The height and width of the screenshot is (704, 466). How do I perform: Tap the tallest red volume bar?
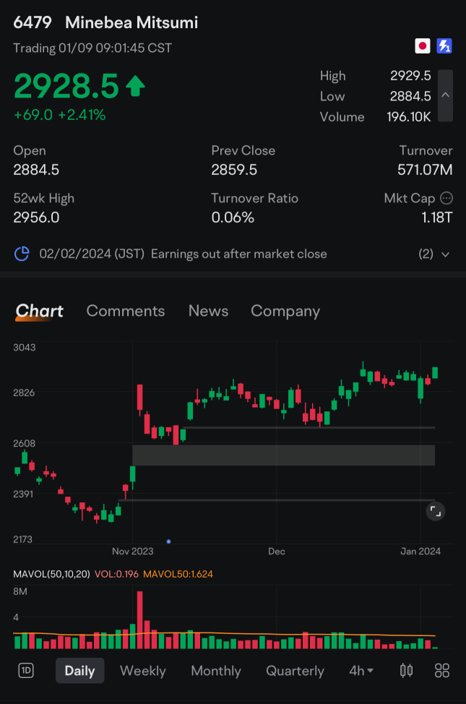tap(139, 620)
